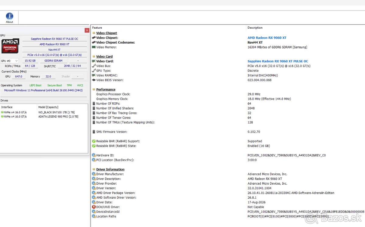Click the icon beside Driver Manufacturer

pos(94,174)
